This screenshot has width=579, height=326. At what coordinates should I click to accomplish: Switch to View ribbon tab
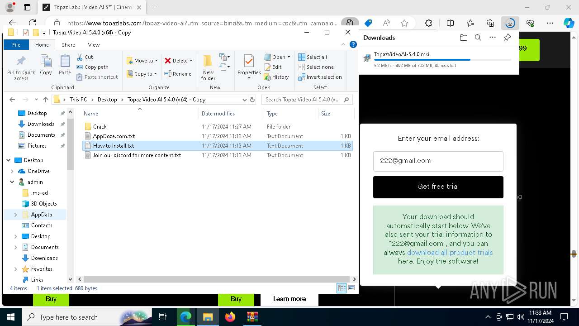(x=94, y=45)
